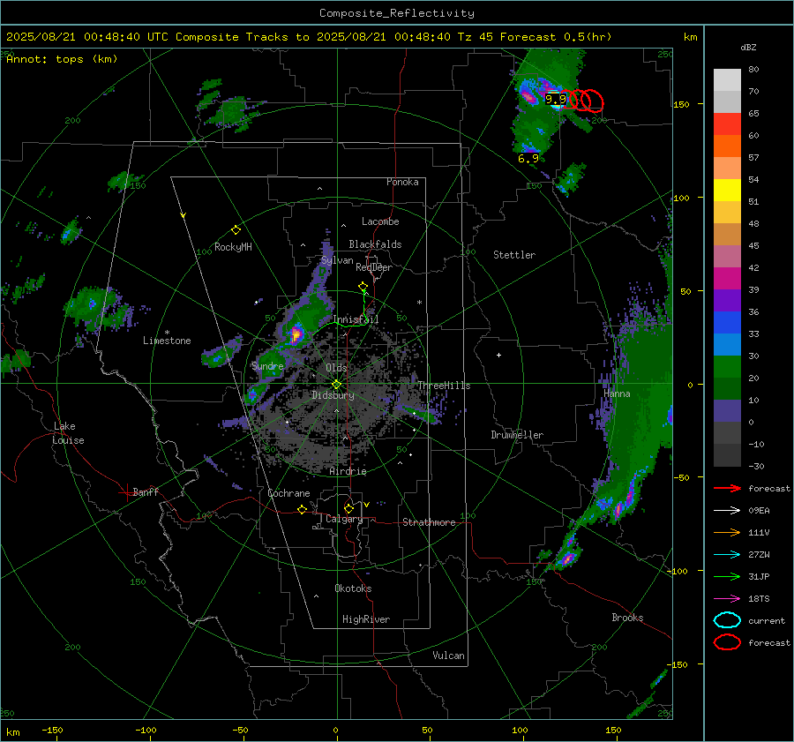The width and height of the screenshot is (794, 742).
Task: Click the red forecast ellipse legend symbol
Action: coord(727,642)
